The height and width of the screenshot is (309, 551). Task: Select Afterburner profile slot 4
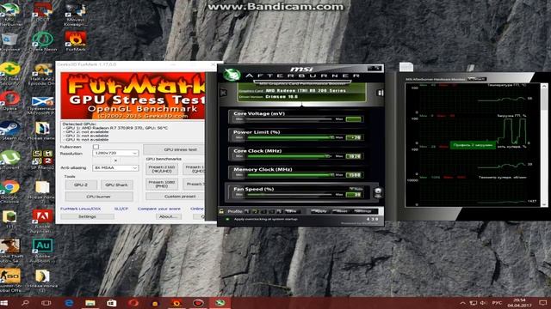(271, 211)
